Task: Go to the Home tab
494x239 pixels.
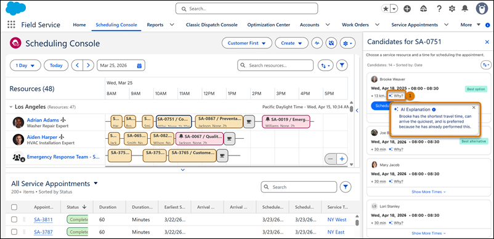Action: pos(79,25)
